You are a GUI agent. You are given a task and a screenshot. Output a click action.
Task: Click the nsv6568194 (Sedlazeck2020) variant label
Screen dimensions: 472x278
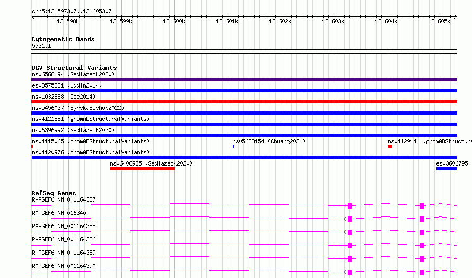coord(73,74)
